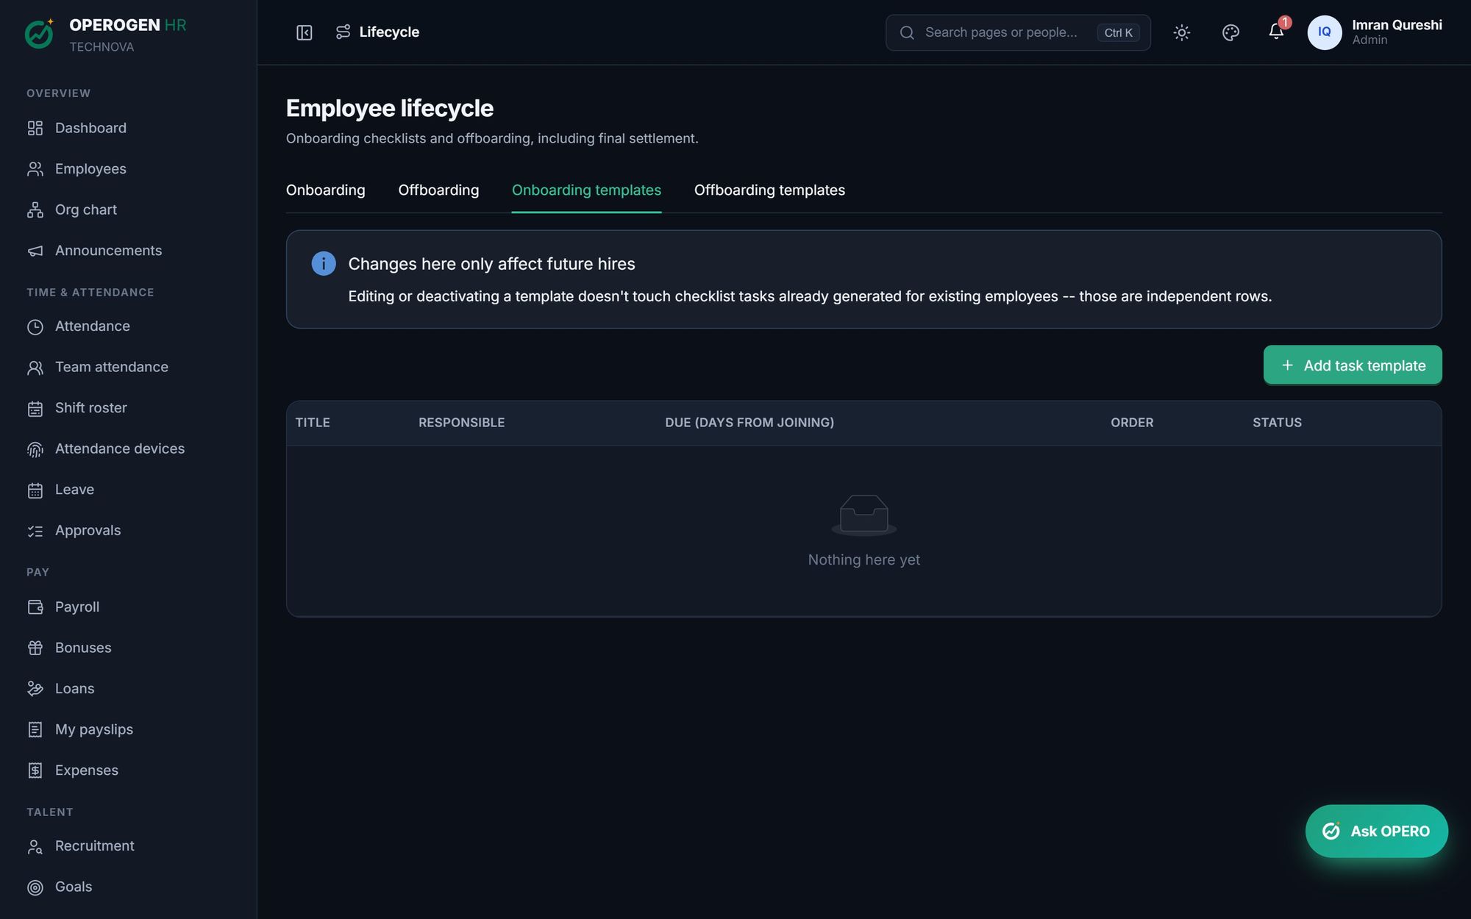Click the Loans hand-coins icon
This screenshot has height=919, width=1471.
tap(35, 689)
